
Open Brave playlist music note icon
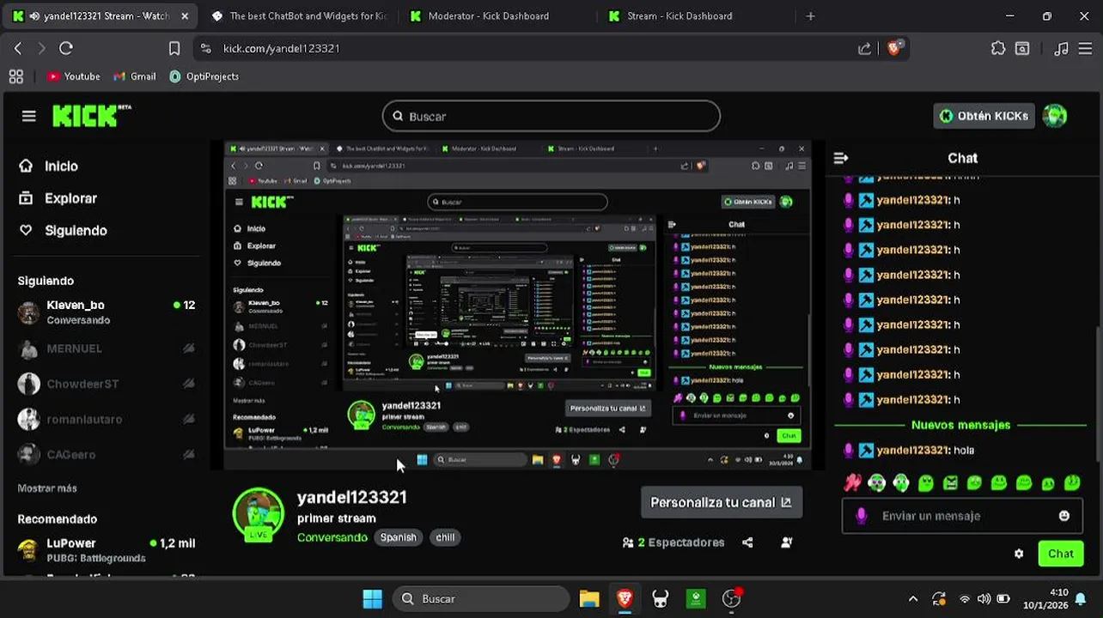pos(1062,48)
